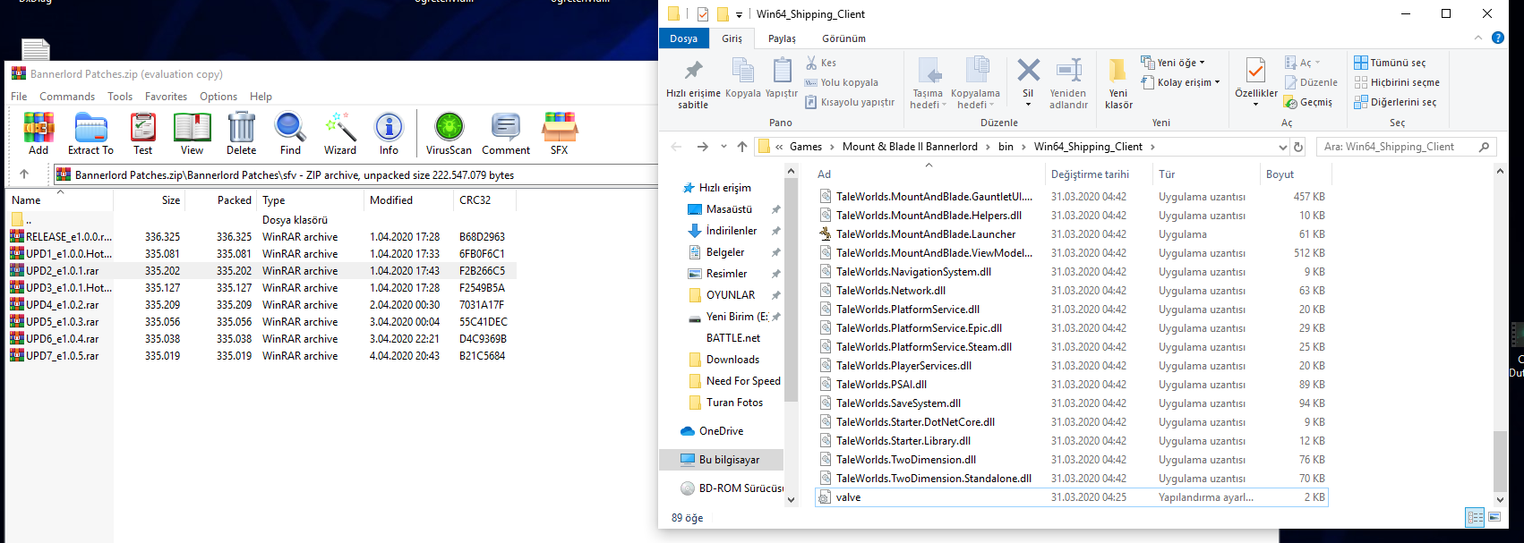Invert selection with Diğerlerini seç
This screenshot has width=1524, height=543.
pos(1395,102)
